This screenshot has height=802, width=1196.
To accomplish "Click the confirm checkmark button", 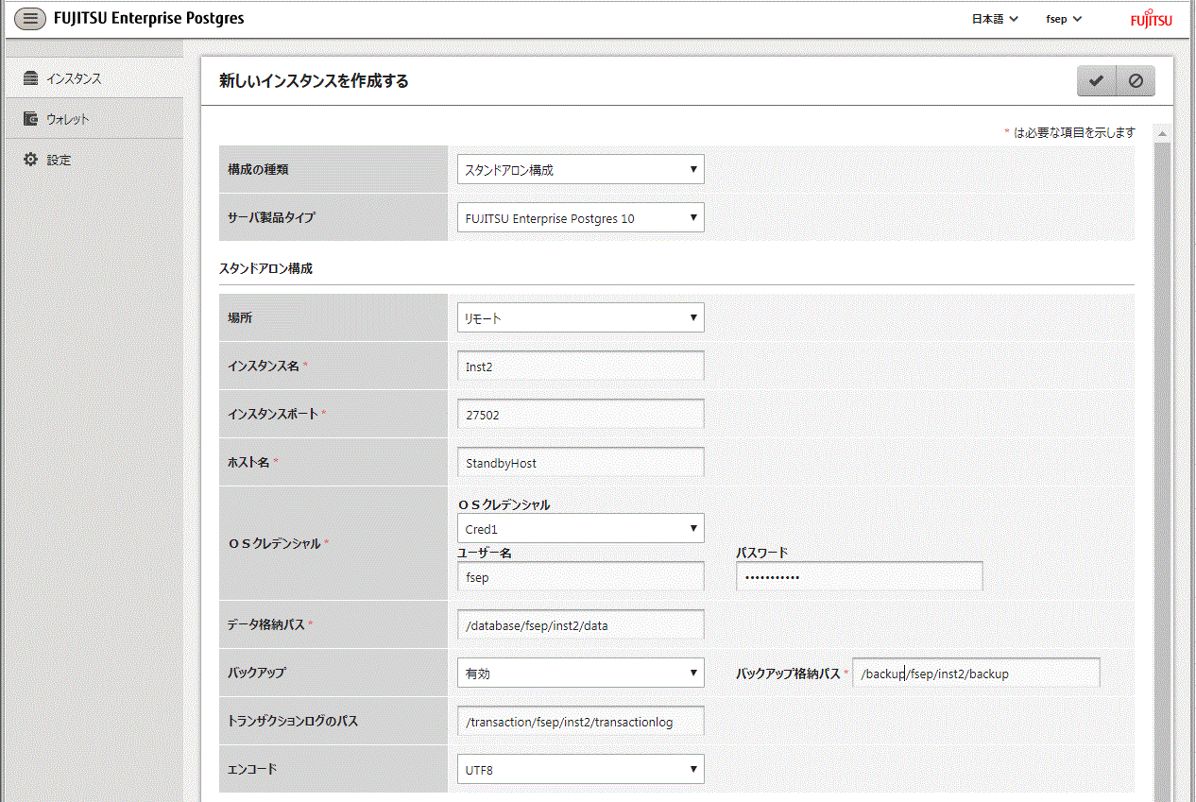I will tap(1096, 81).
